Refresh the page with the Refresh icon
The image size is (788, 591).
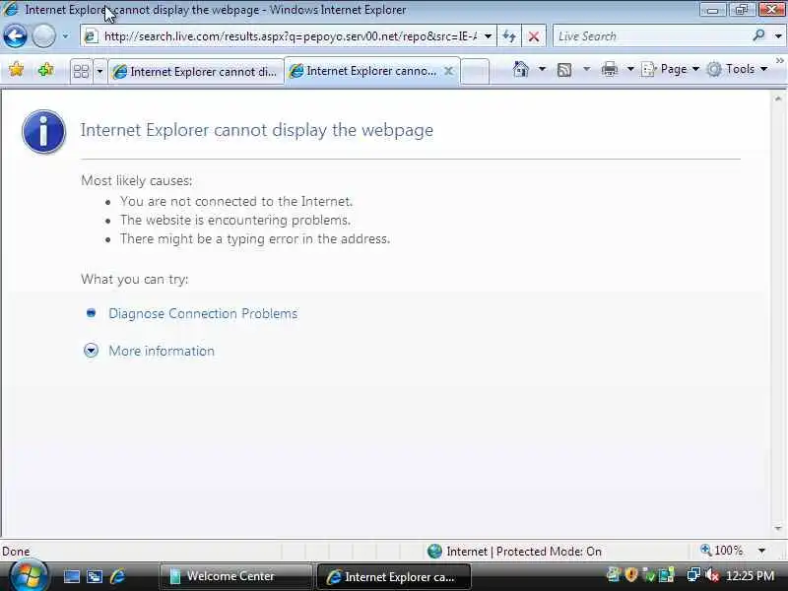(x=509, y=36)
